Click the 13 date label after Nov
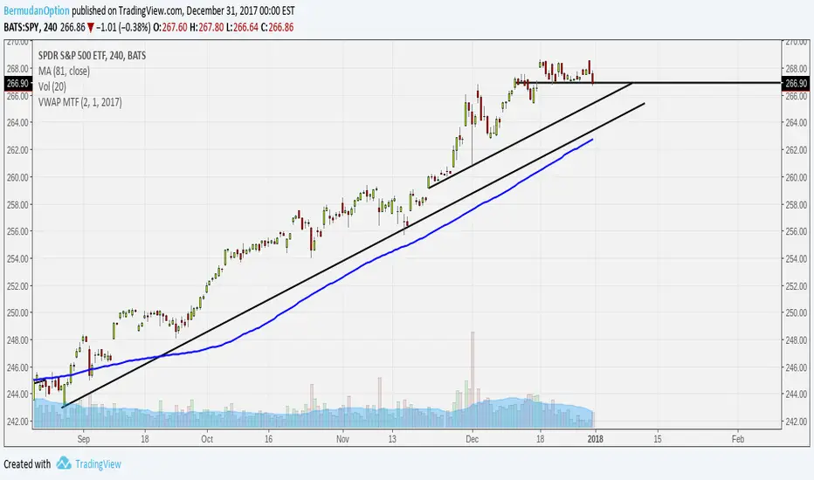The height and width of the screenshot is (480, 814). tap(392, 439)
